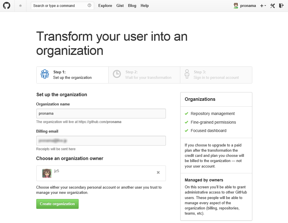Focus the Organization name field
The image size is (288, 223).
coord(101,114)
